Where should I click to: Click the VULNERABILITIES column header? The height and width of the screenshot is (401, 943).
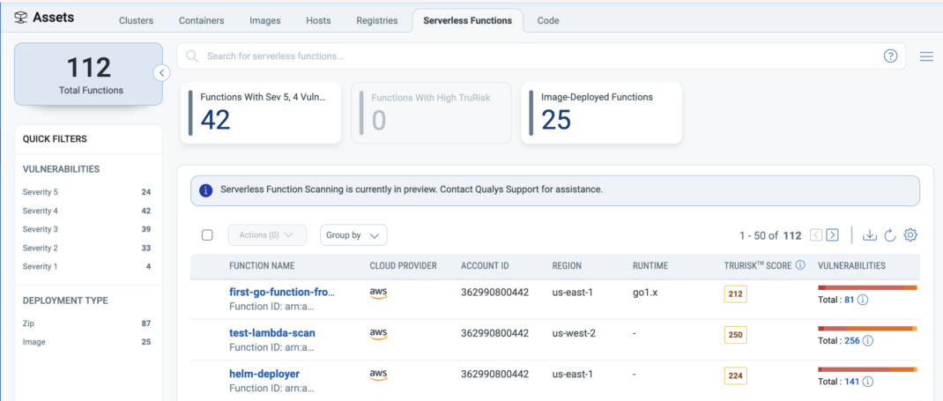(x=851, y=266)
